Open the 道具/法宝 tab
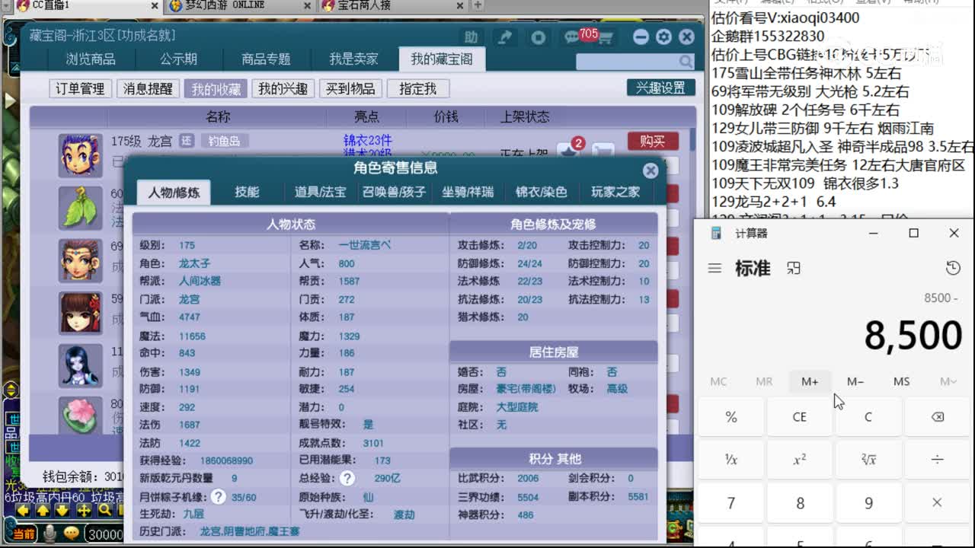The width and height of the screenshot is (975, 548). (x=320, y=193)
